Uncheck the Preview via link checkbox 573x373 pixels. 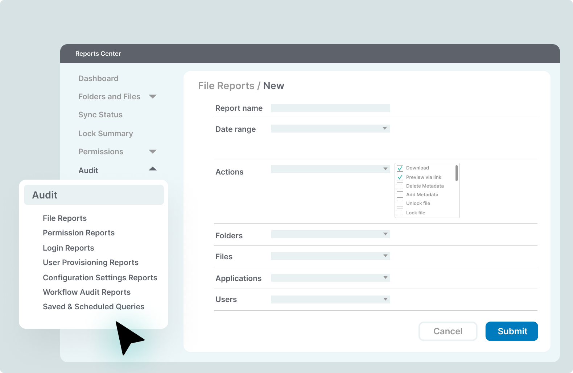(400, 177)
